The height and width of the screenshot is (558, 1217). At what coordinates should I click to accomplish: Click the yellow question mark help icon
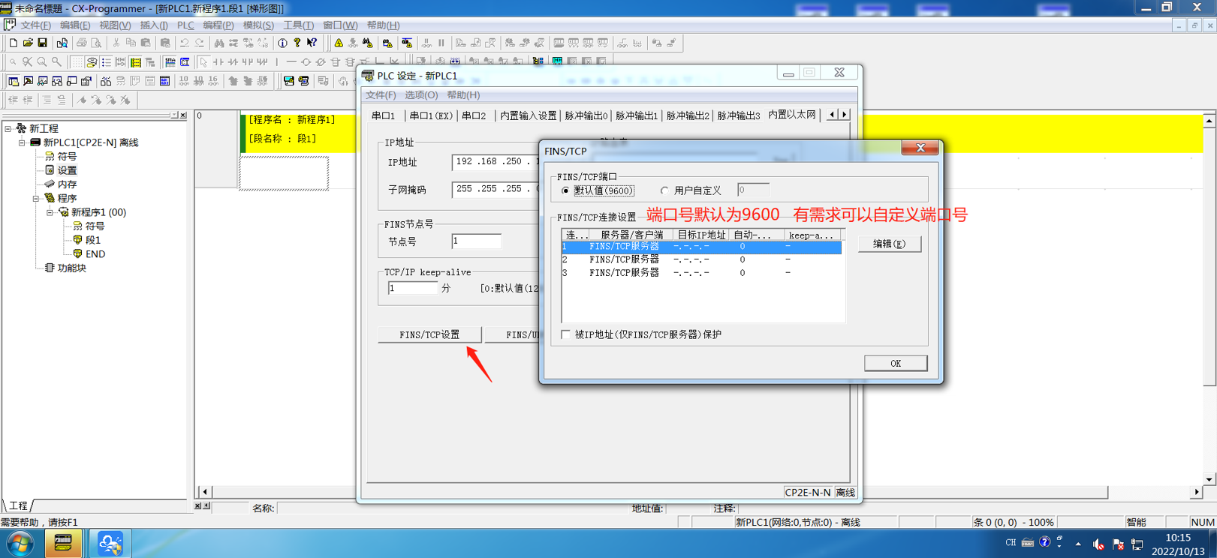pyautogui.click(x=297, y=43)
